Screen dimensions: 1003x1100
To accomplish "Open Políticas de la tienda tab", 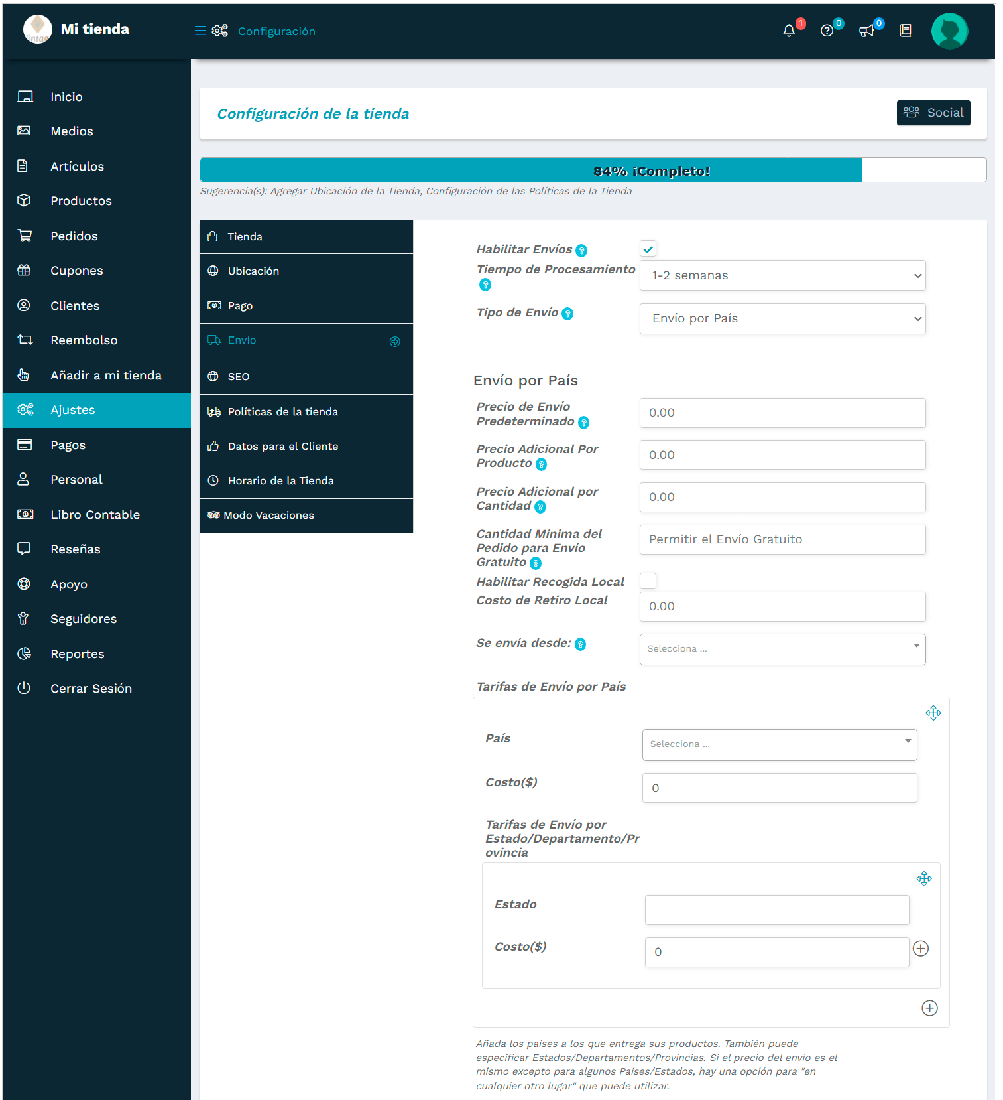I will pyautogui.click(x=306, y=411).
